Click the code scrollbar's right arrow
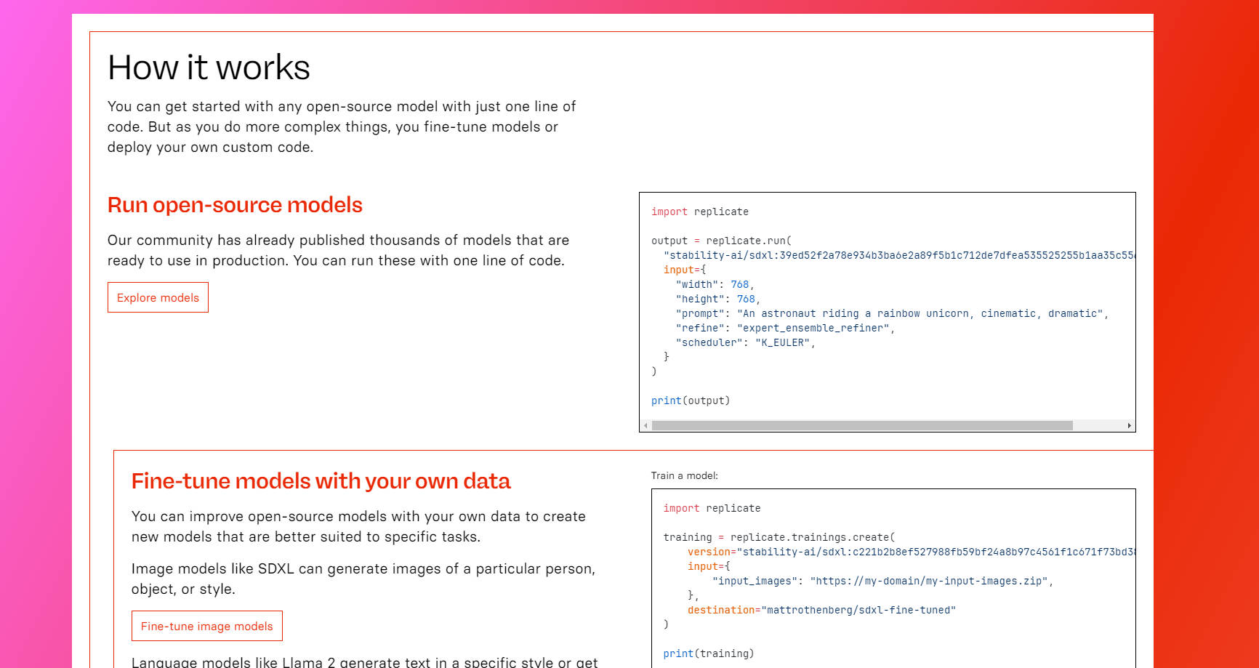The image size is (1259, 668). point(1129,426)
